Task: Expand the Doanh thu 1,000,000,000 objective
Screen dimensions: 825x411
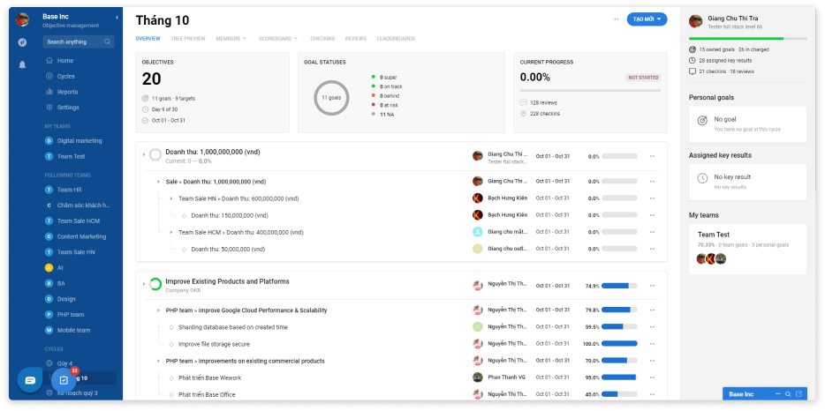Action: click(x=143, y=155)
